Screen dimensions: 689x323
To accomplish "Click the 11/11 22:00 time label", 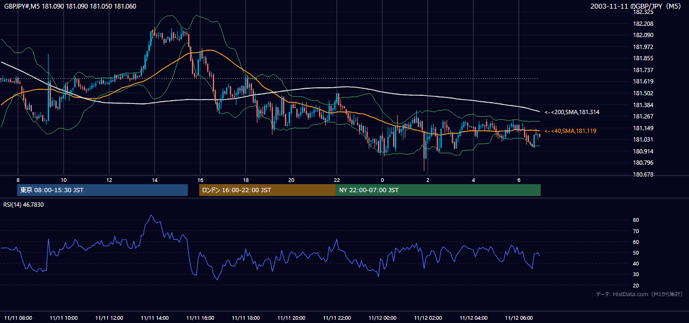I will 337,318.
